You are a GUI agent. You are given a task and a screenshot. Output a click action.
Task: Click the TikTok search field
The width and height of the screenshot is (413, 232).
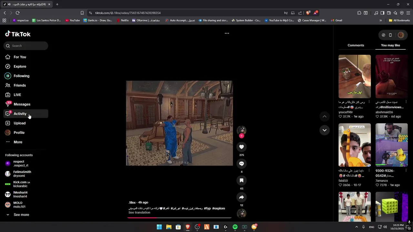coord(26,46)
